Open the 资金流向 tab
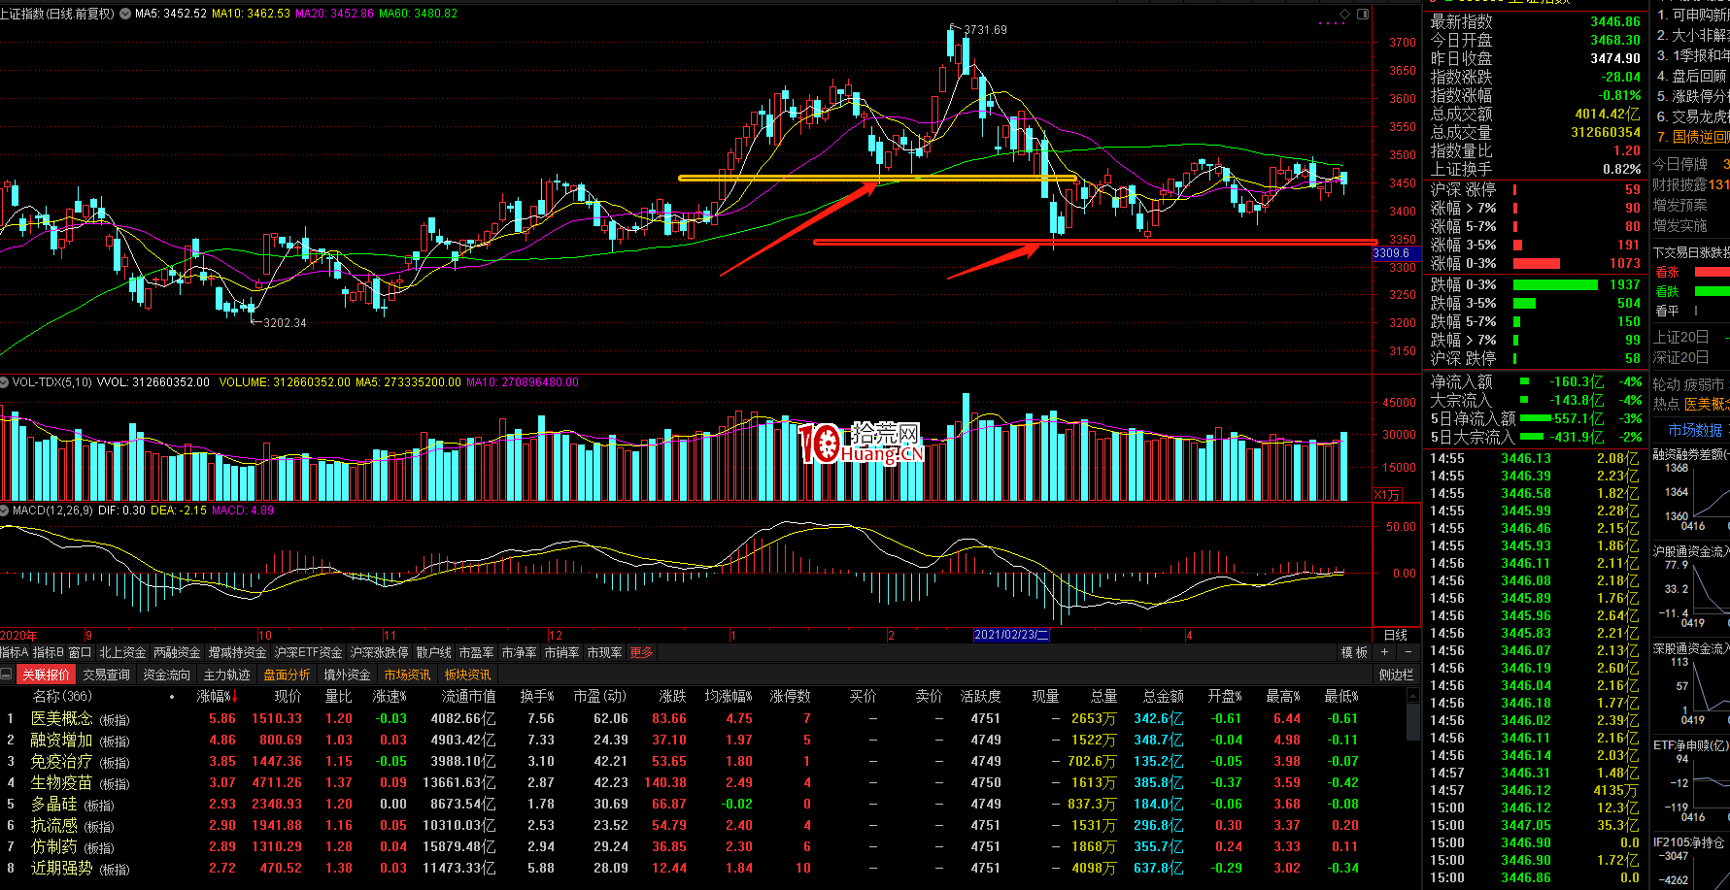 click(x=166, y=675)
